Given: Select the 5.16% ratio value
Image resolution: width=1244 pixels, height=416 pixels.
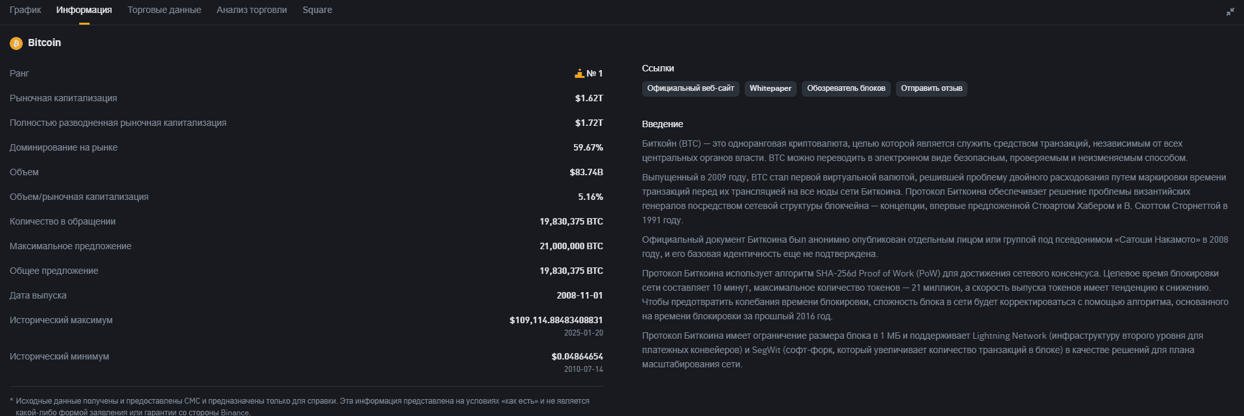Looking at the screenshot, I should point(591,197).
